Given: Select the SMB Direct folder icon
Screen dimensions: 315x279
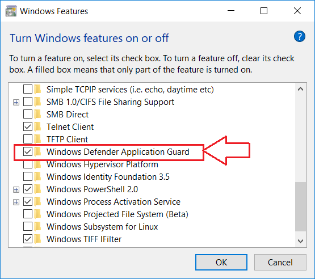Looking at the screenshot, I should (x=38, y=115).
